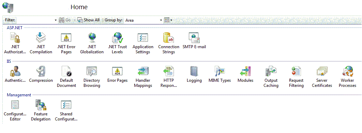Image resolution: width=362 pixels, height=133 pixels.
Task: Expand the Filter dropdown arrow
Action: pyautogui.click(x=56, y=20)
